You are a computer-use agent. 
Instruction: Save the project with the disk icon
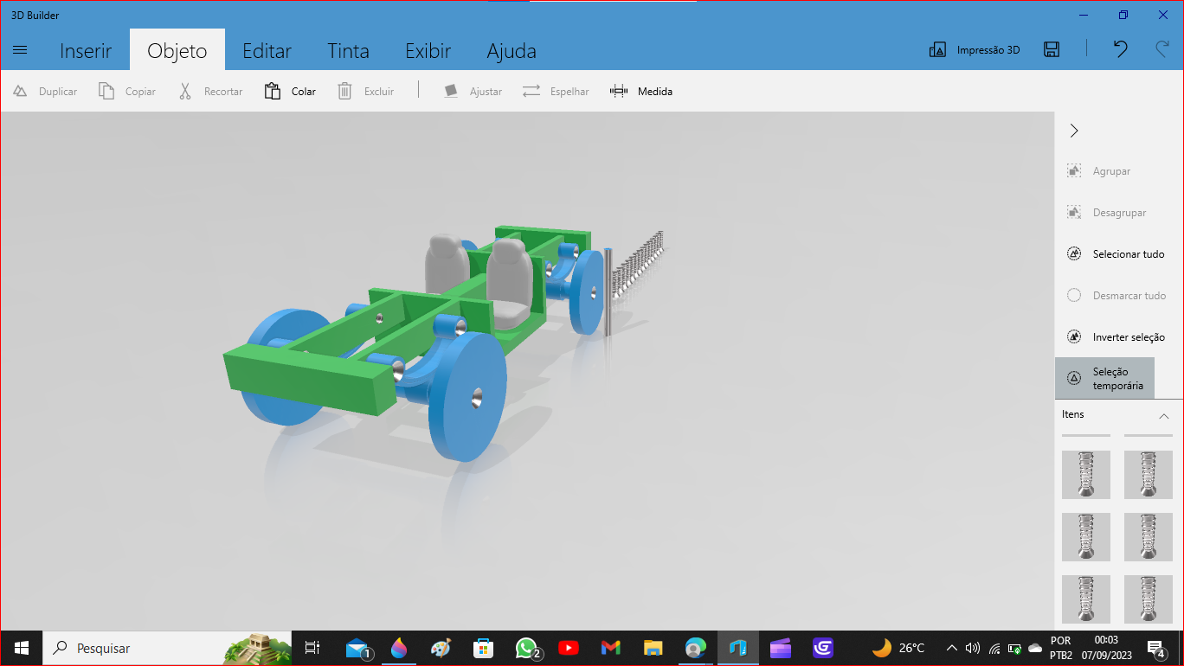click(1052, 49)
